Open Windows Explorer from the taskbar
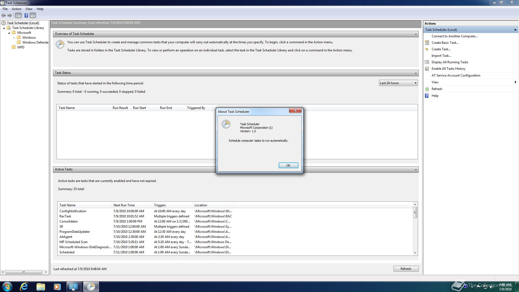Viewport: 519px width, 292px height. pyautogui.click(x=41, y=287)
